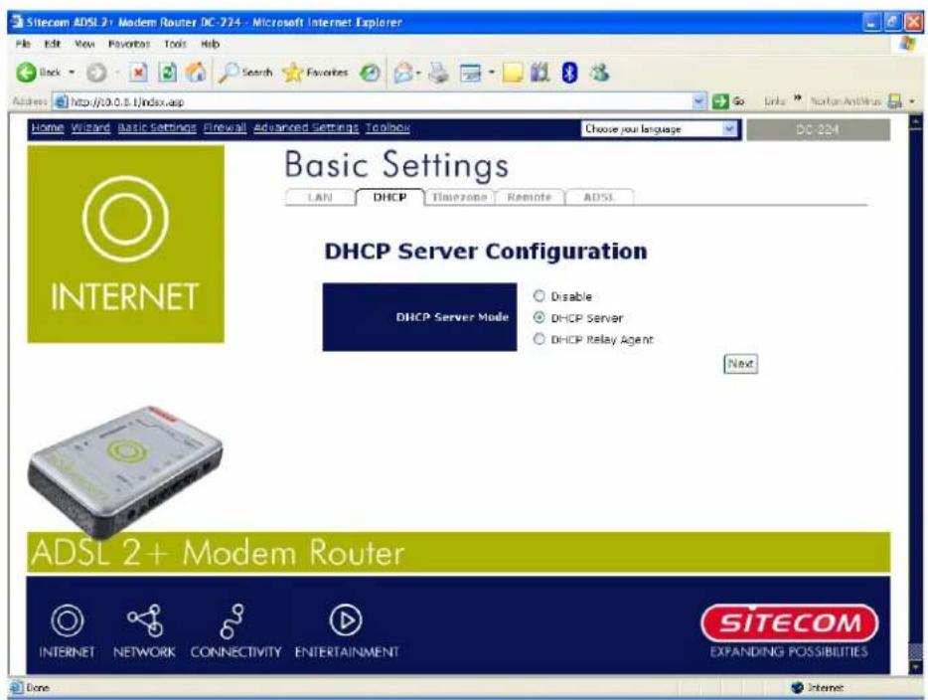Click the Bluetooth toolbar icon
Viewport: 928px width, 700px height.
coord(569,73)
